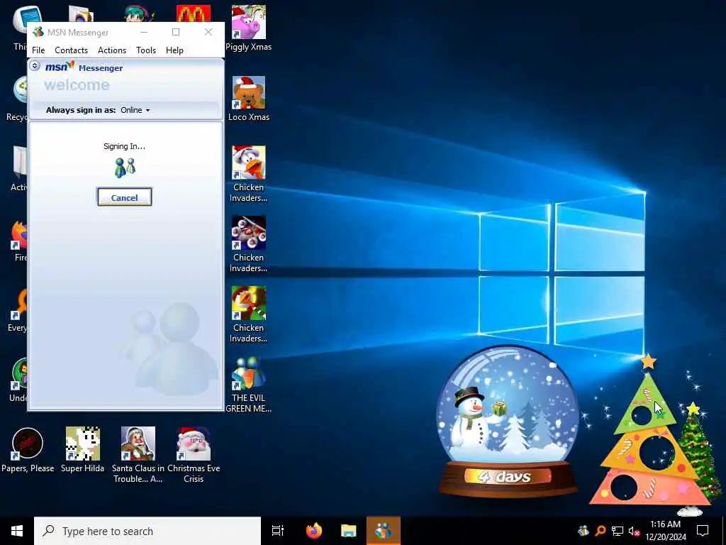Collapse the MSN Messenger header with round arrow button

pyautogui.click(x=35, y=66)
